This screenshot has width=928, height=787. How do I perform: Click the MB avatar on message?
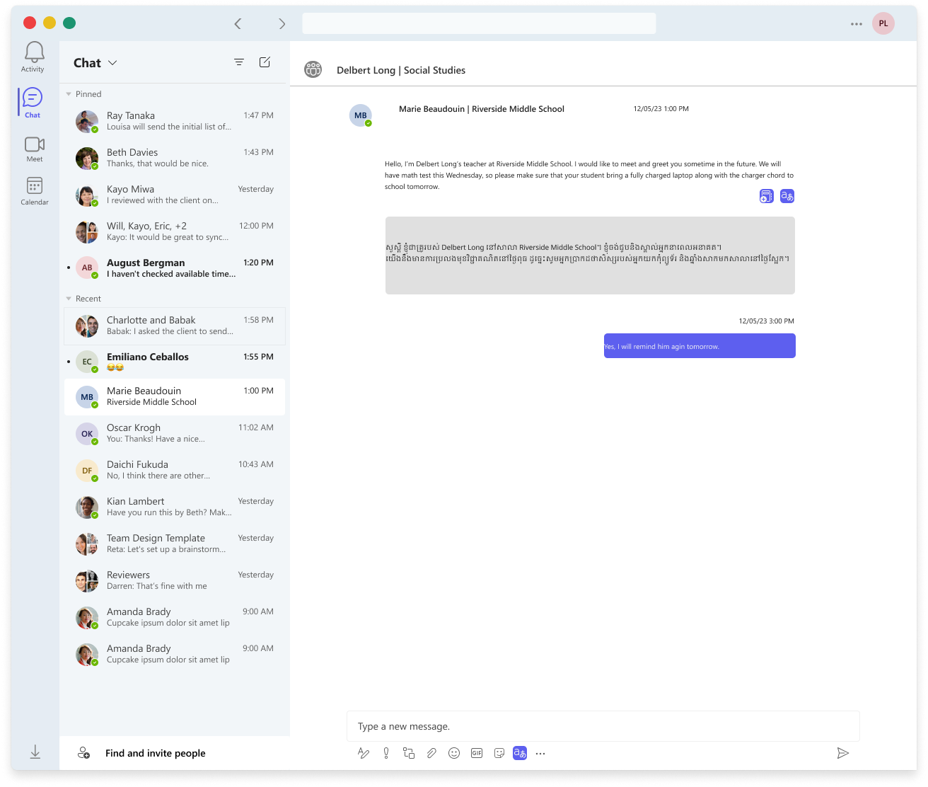pos(361,115)
